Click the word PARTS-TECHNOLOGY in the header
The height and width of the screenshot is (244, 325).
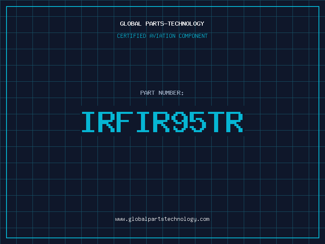coord(175,24)
